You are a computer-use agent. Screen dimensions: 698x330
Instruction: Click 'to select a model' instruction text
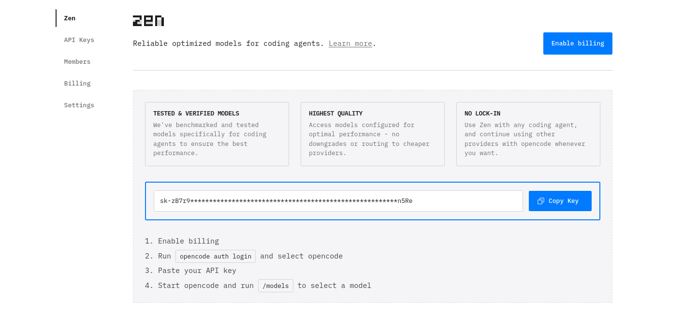(x=334, y=286)
